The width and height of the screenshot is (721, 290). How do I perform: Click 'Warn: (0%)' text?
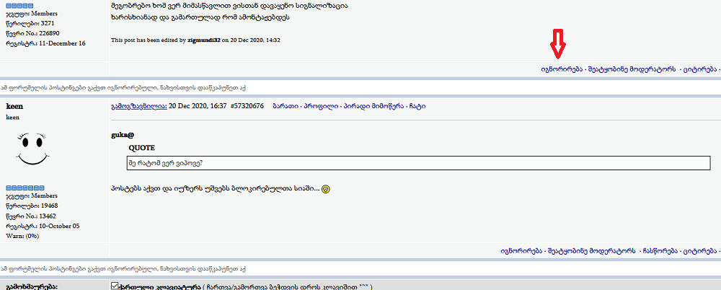pyautogui.click(x=22, y=236)
